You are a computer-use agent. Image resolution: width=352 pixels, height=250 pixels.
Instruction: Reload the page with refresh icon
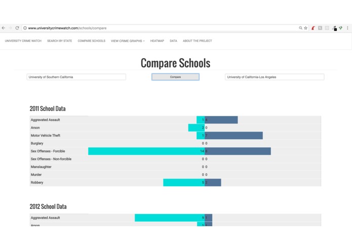point(17,28)
